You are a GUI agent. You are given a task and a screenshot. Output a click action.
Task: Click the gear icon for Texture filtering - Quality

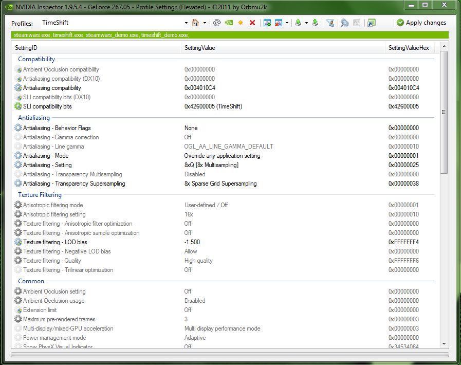18,260
